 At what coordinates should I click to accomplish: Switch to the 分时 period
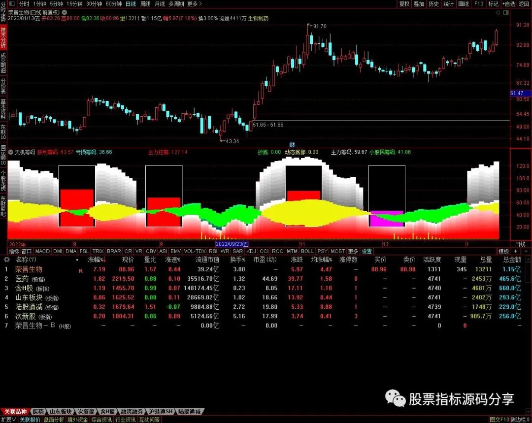24,4
